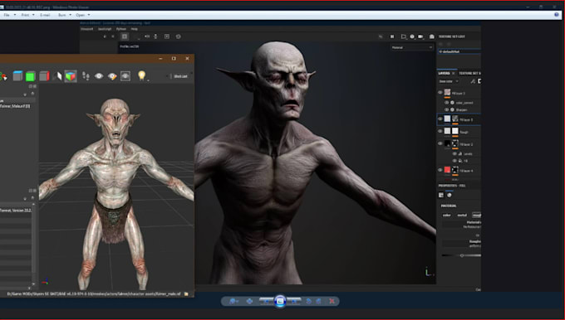Toggle the color channel button in Material

tap(447, 215)
